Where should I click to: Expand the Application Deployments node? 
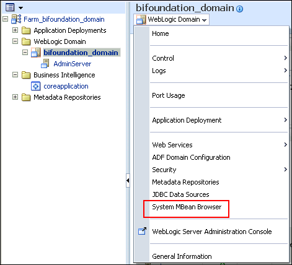tap(15, 30)
